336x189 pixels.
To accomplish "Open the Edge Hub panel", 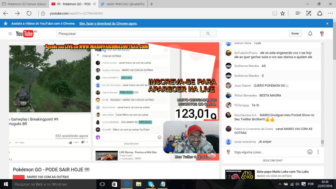I will [298, 13].
